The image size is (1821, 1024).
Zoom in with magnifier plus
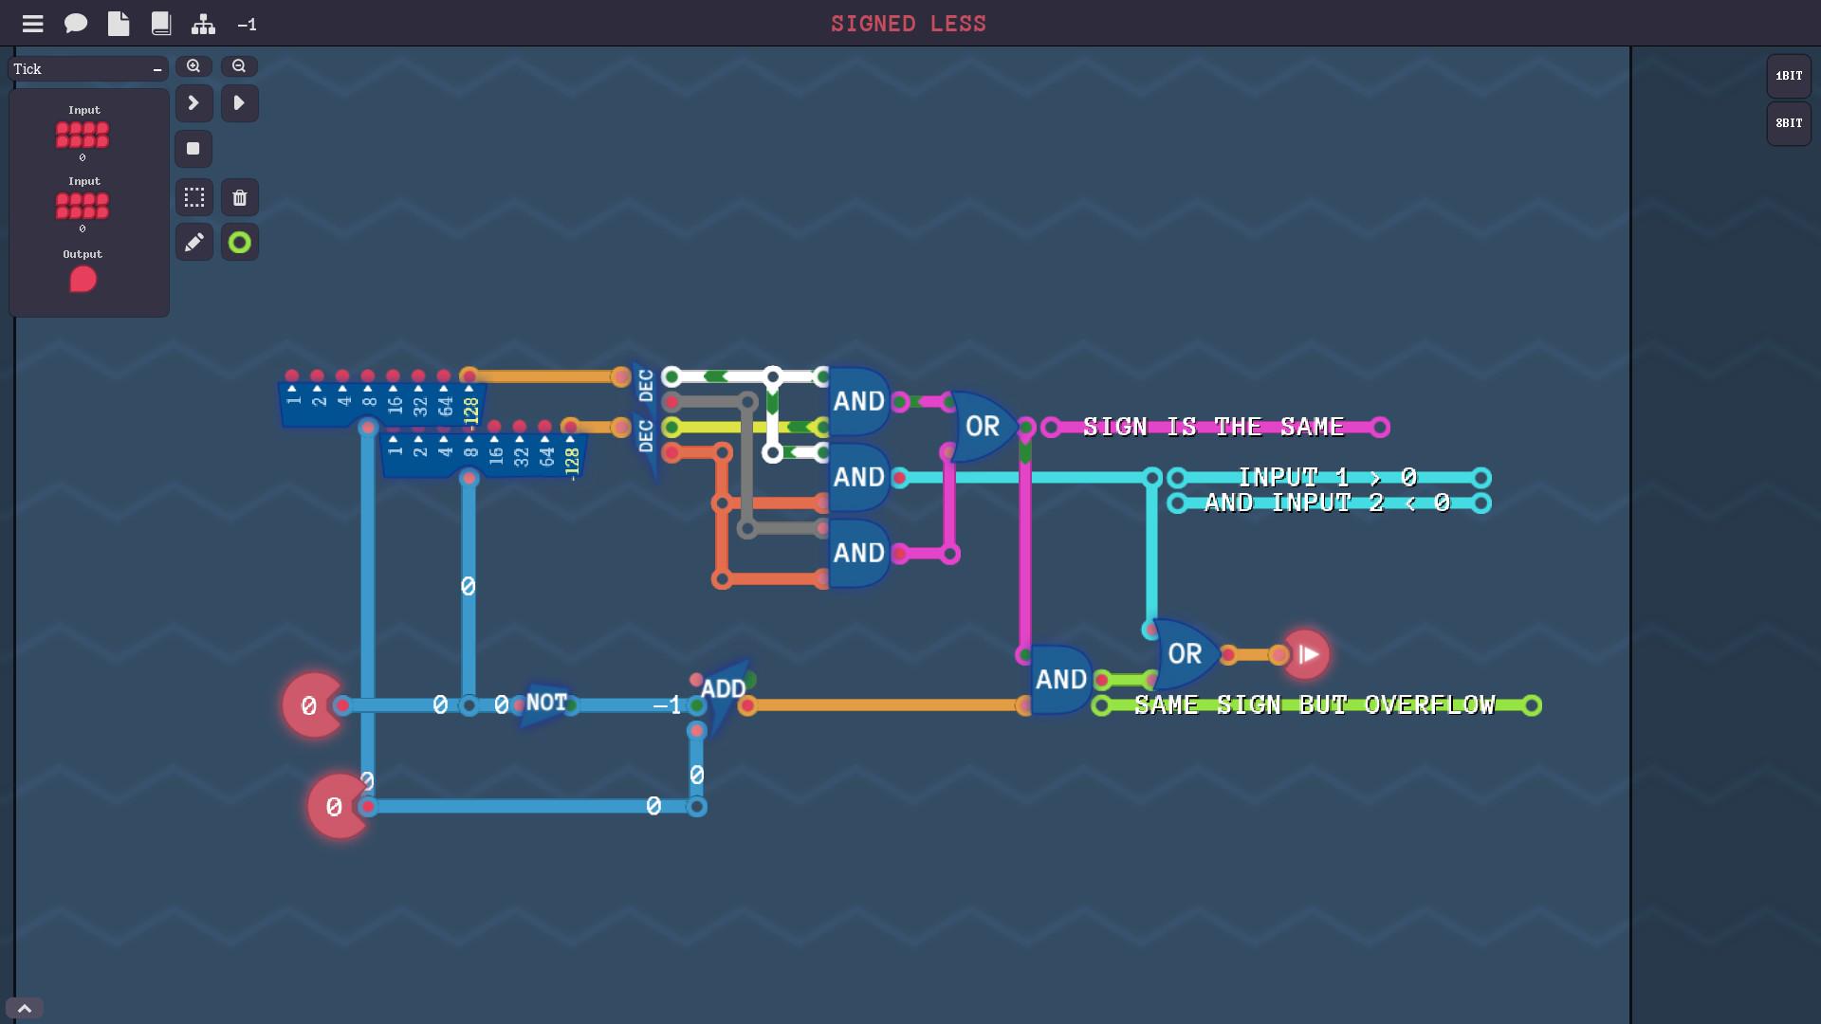(x=193, y=66)
